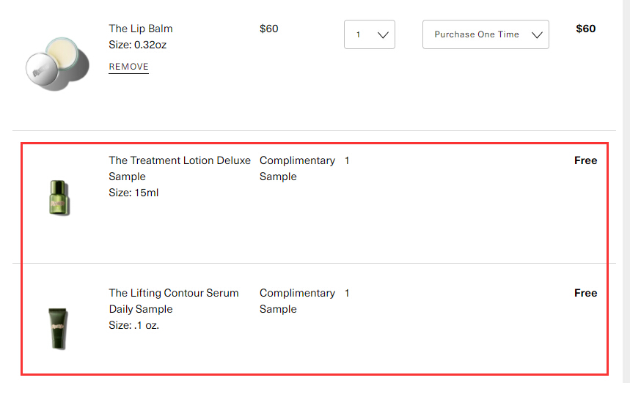The image size is (630, 394).
Task: View the Treatment Lotion bottle thumbnail
Action: tap(59, 198)
